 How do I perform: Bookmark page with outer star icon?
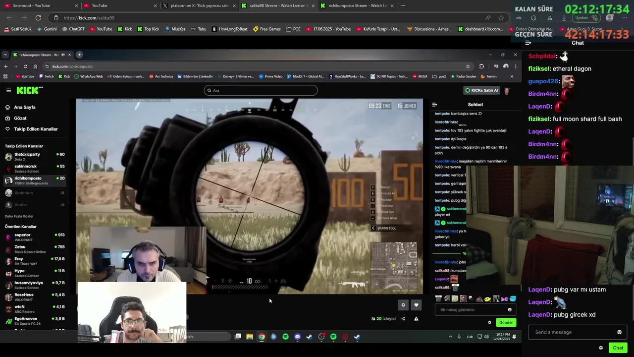click(x=501, y=18)
